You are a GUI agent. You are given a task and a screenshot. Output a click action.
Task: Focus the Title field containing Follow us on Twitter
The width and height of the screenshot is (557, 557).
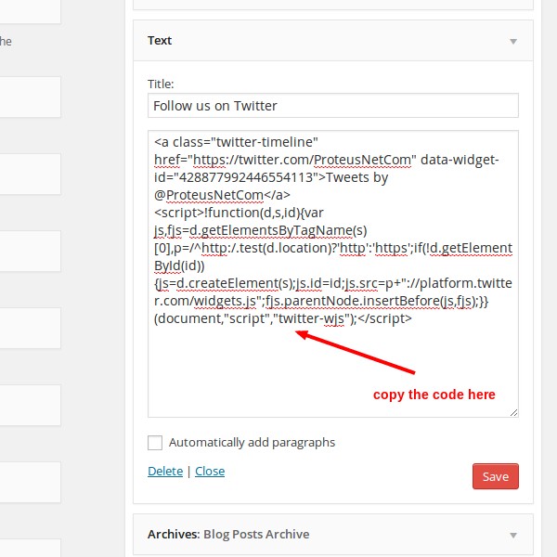pos(333,106)
